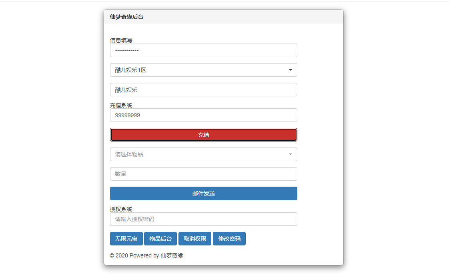Click the Powered by 仙梦奇缘 footer text
The width and height of the screenshot is (449, 275).
click(x=146, y=255)
